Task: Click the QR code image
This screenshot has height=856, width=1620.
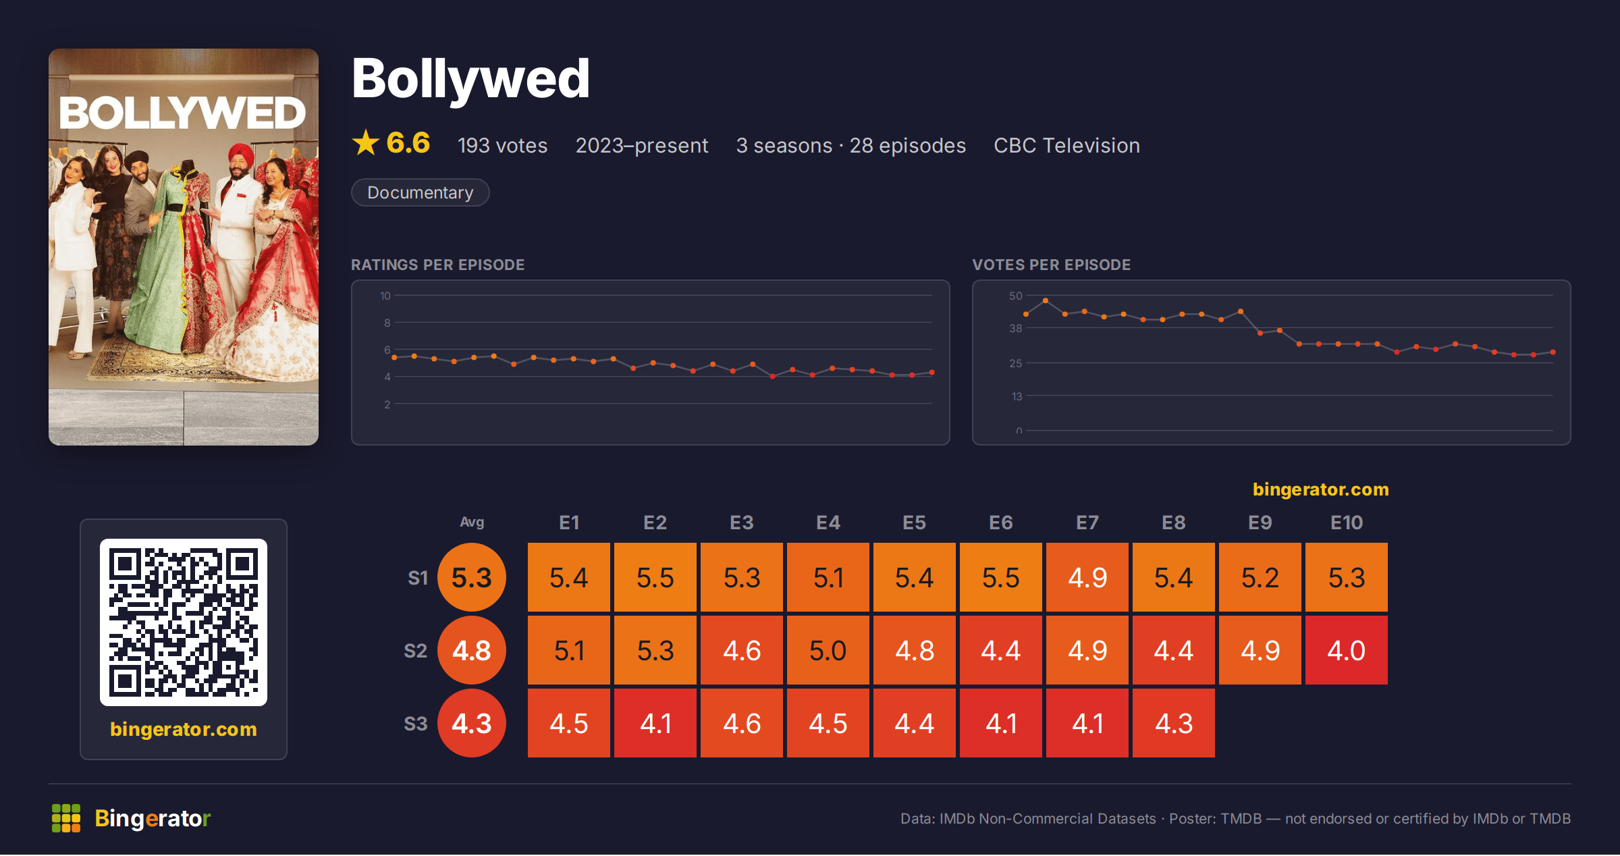Action: pyautogui.click(x=184, y=622)
